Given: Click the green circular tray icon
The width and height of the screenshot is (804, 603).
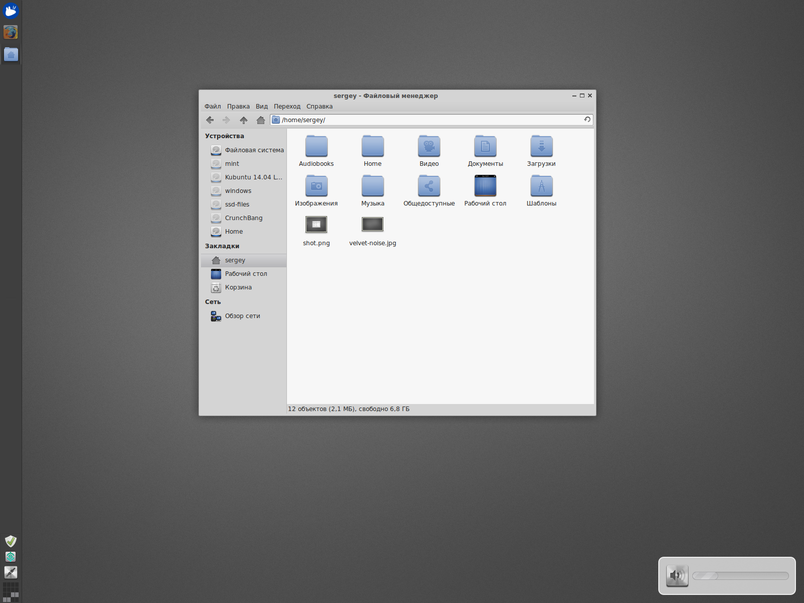Looking at the screenshot, I should click(x=11, y=557).
